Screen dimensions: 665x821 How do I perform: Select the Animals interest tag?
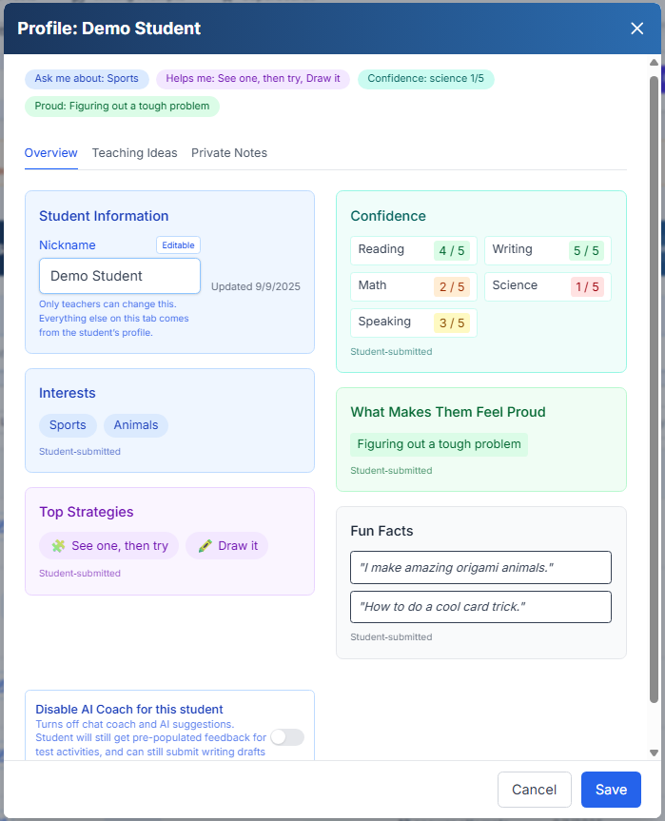(x=136, y=425)
